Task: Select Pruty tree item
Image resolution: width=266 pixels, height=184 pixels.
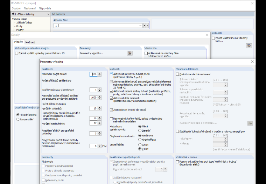Action: pos(19,26)
